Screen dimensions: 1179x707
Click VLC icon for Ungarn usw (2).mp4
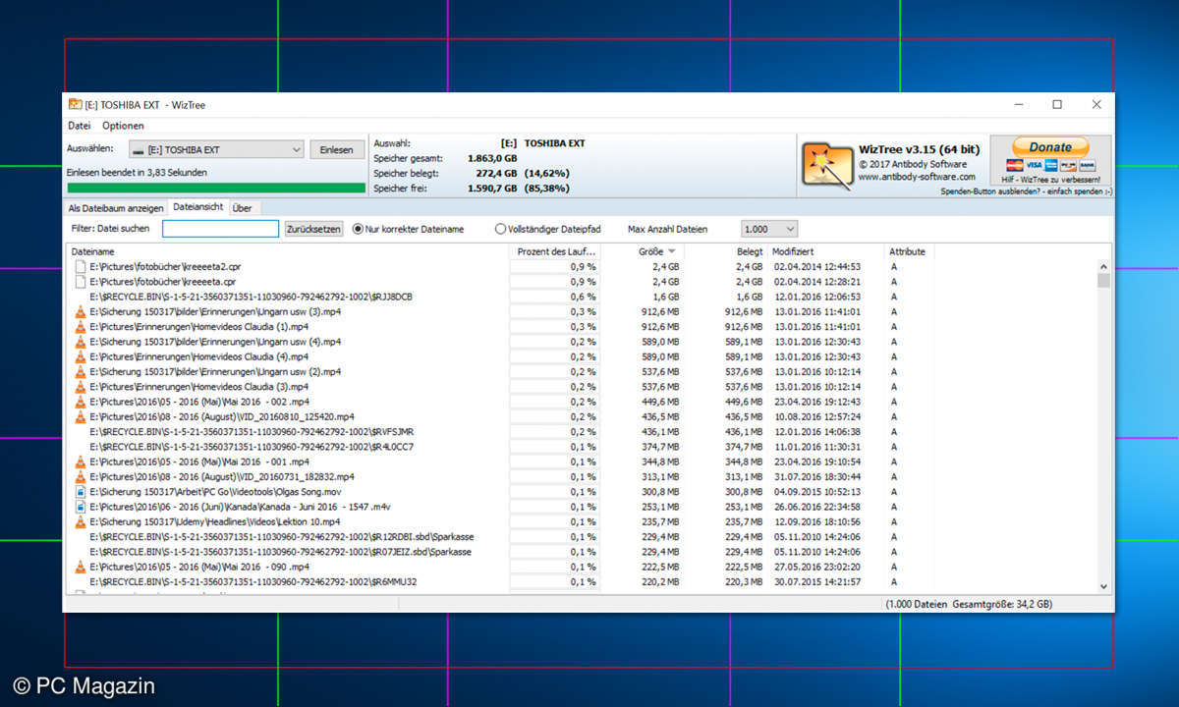click(81, 371)
